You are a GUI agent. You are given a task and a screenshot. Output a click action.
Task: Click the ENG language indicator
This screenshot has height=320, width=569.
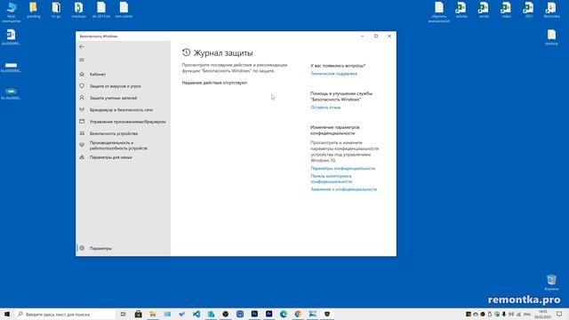click(x=527, y=314)
